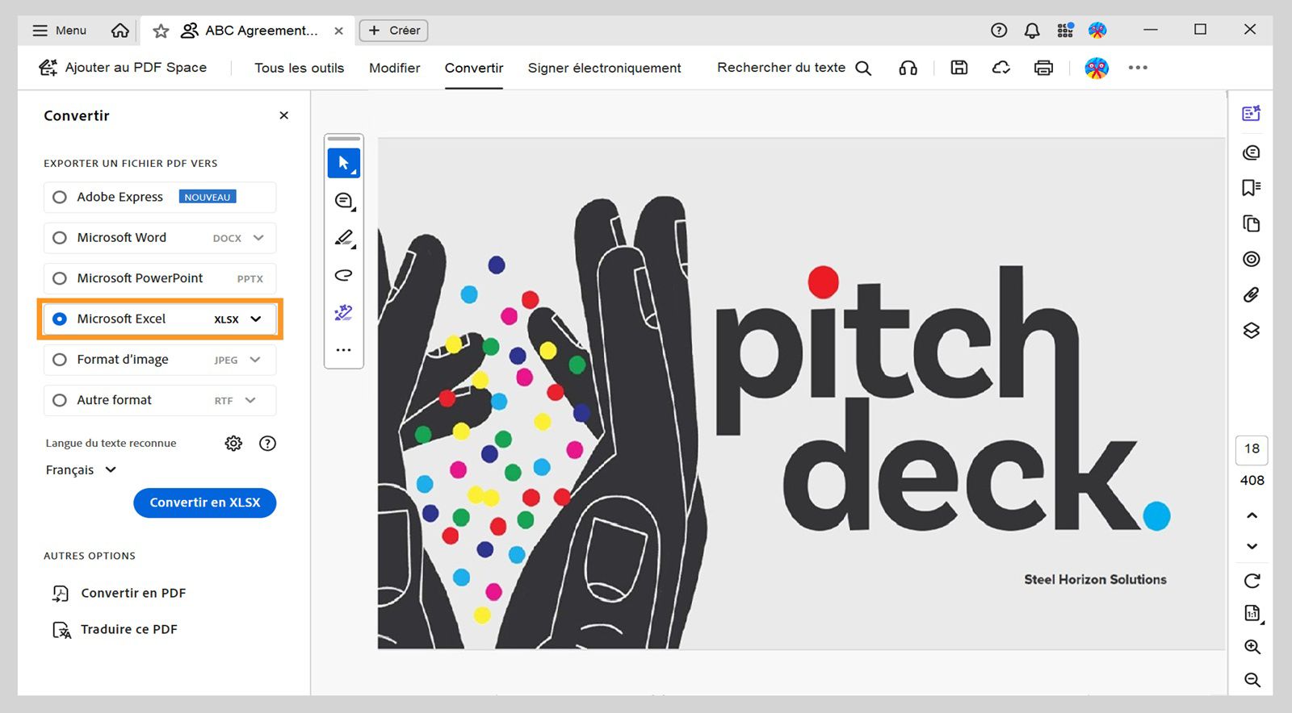Select the arrow selection tool
Screen dimensions: 1292x713
pyautogui.click(x=344, y=163)
